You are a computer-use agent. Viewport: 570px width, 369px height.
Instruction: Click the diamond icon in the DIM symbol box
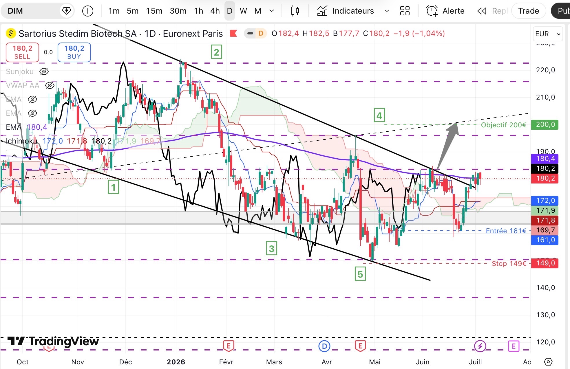click(x=67, y=11)
